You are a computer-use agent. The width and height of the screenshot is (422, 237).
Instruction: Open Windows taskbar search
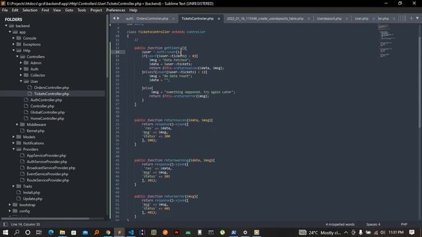[16, 232]
